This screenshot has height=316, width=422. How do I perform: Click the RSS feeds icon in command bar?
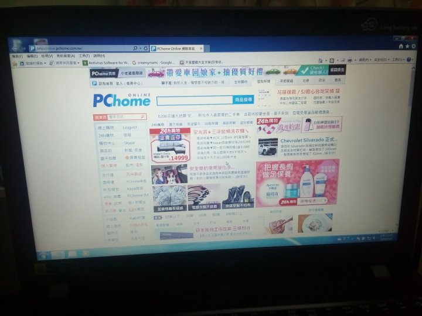[332, 60]
